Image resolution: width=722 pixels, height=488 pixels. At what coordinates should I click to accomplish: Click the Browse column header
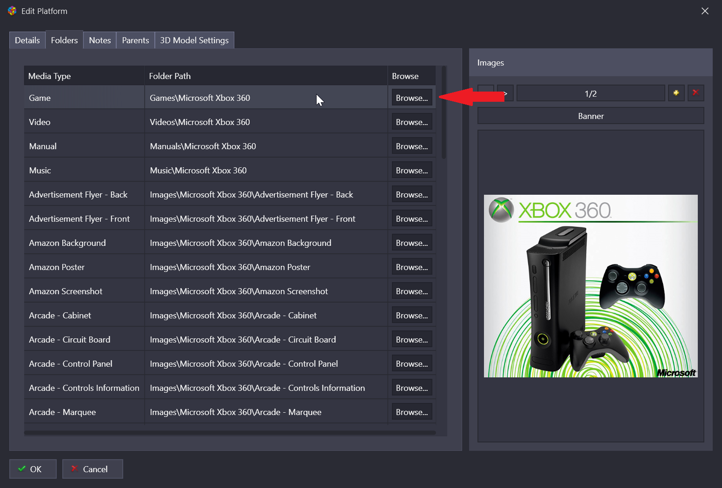[x=412, y=76]
